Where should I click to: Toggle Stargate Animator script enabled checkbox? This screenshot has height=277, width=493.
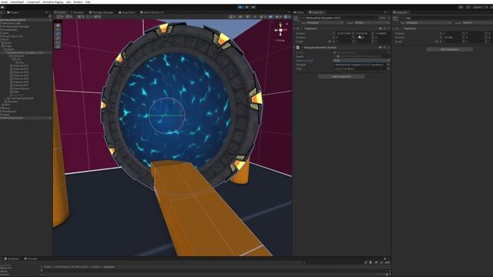[x=301, y=48]
